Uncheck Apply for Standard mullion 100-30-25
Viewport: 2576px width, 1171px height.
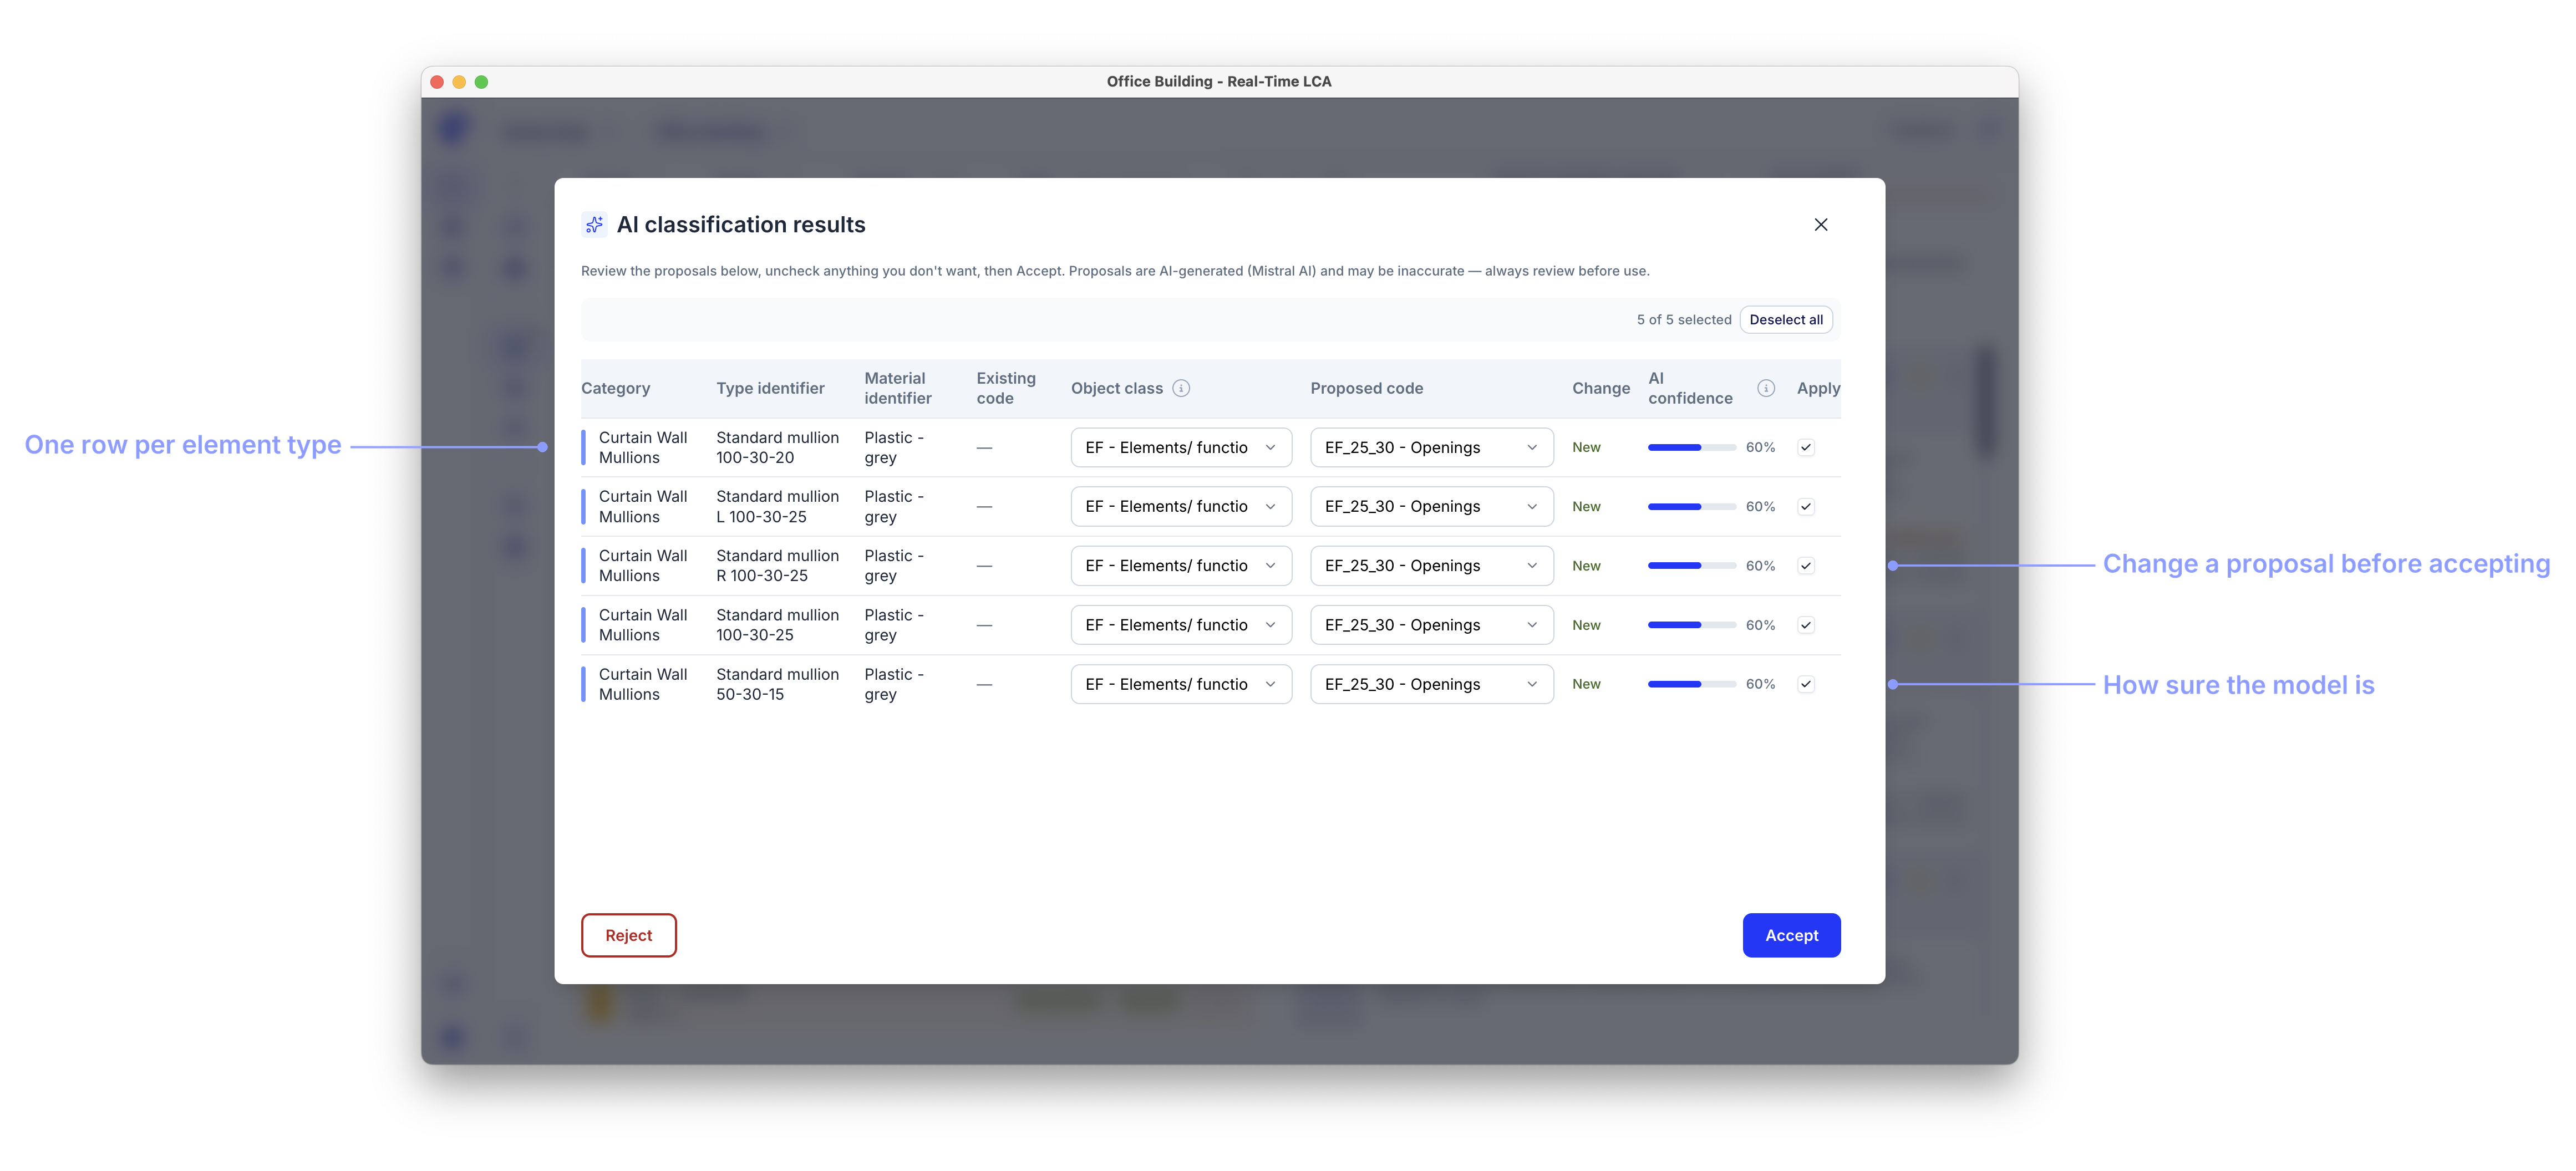pyautogui.click(x=1806, y=625)
